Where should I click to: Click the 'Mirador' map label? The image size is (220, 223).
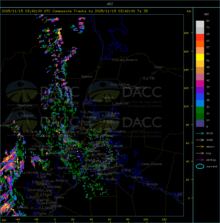click(111, 179)
